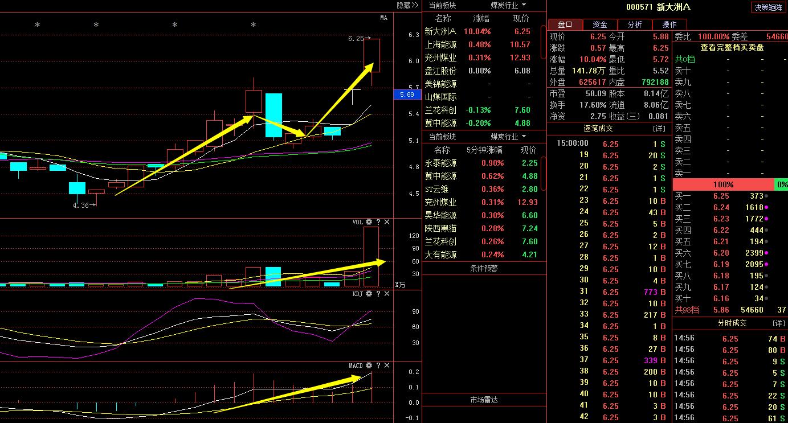Open the VOL indicator settings gear

coord(368,222)
